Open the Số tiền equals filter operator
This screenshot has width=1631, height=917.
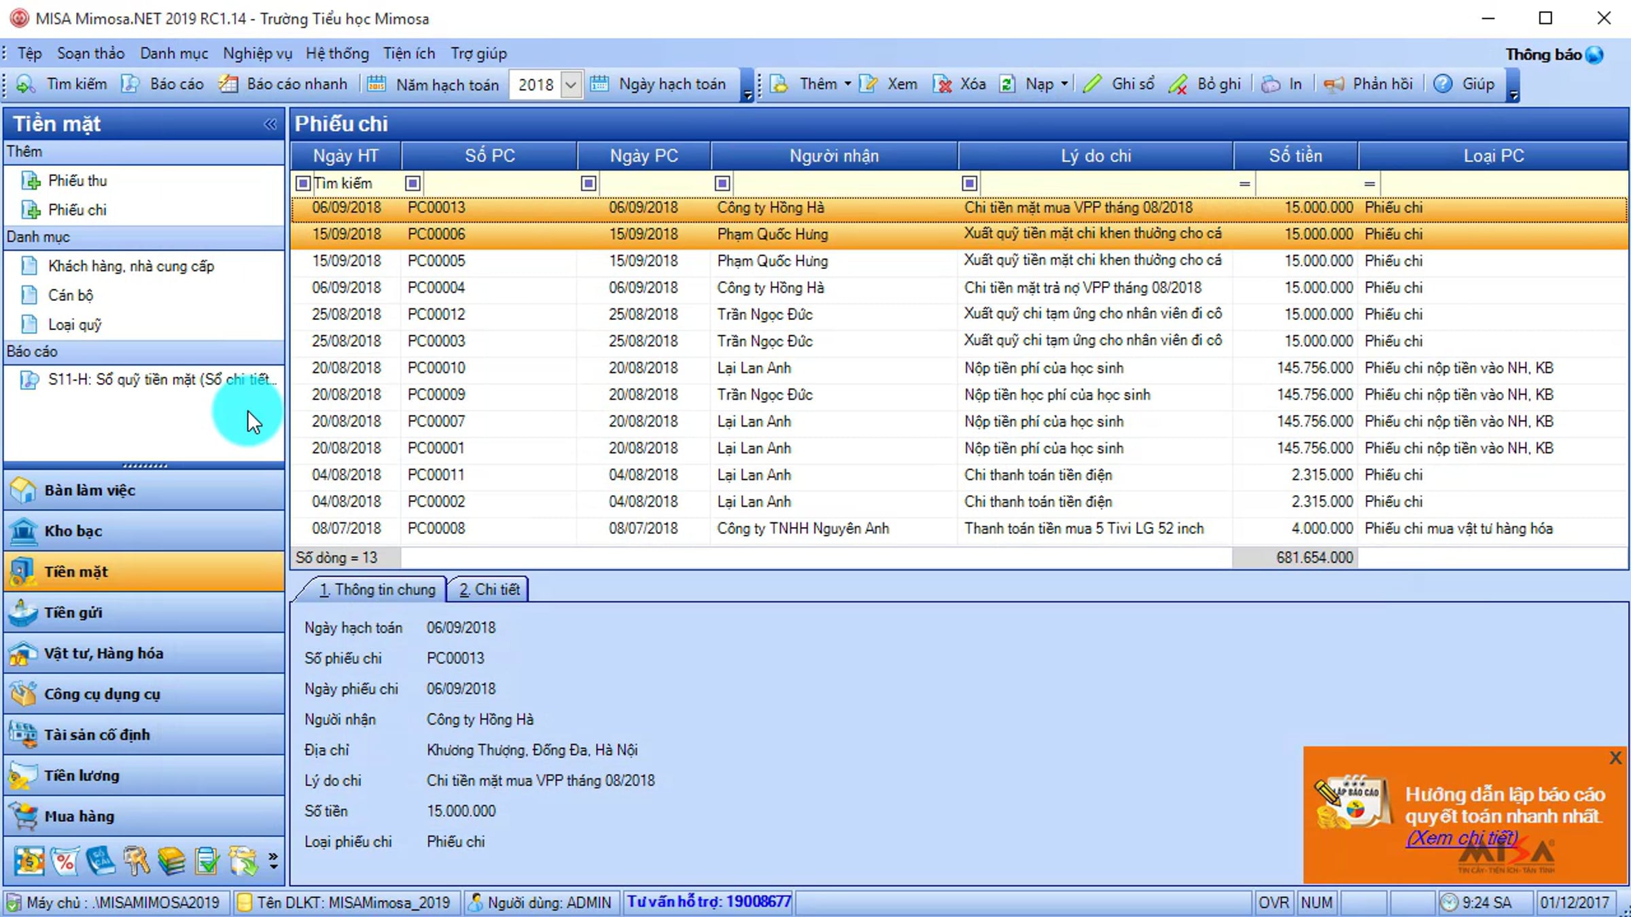click(1244, 183)
